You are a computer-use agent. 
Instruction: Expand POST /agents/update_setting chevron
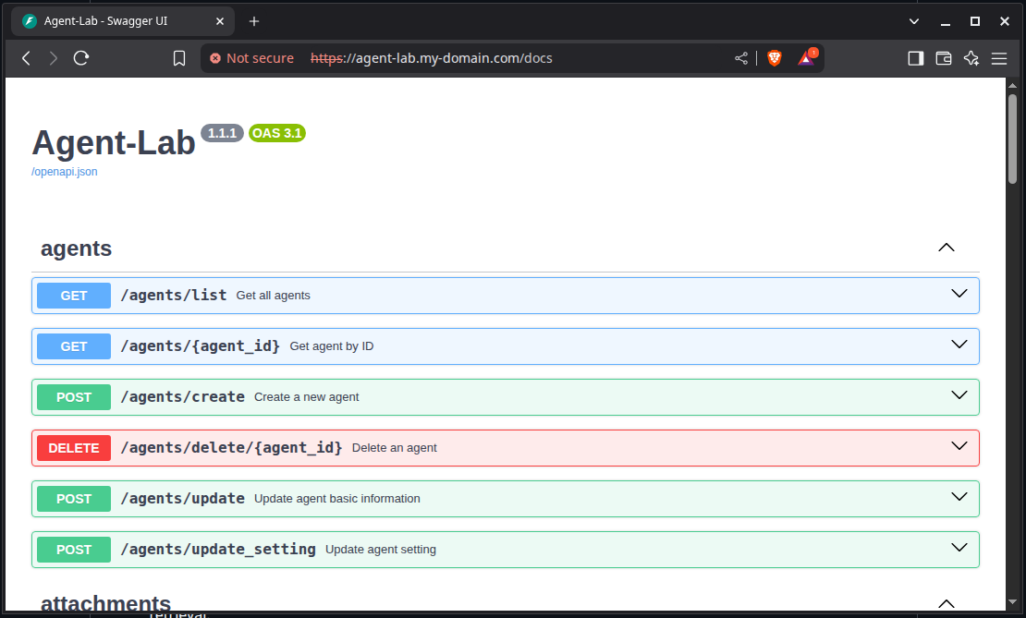point(959,548)
